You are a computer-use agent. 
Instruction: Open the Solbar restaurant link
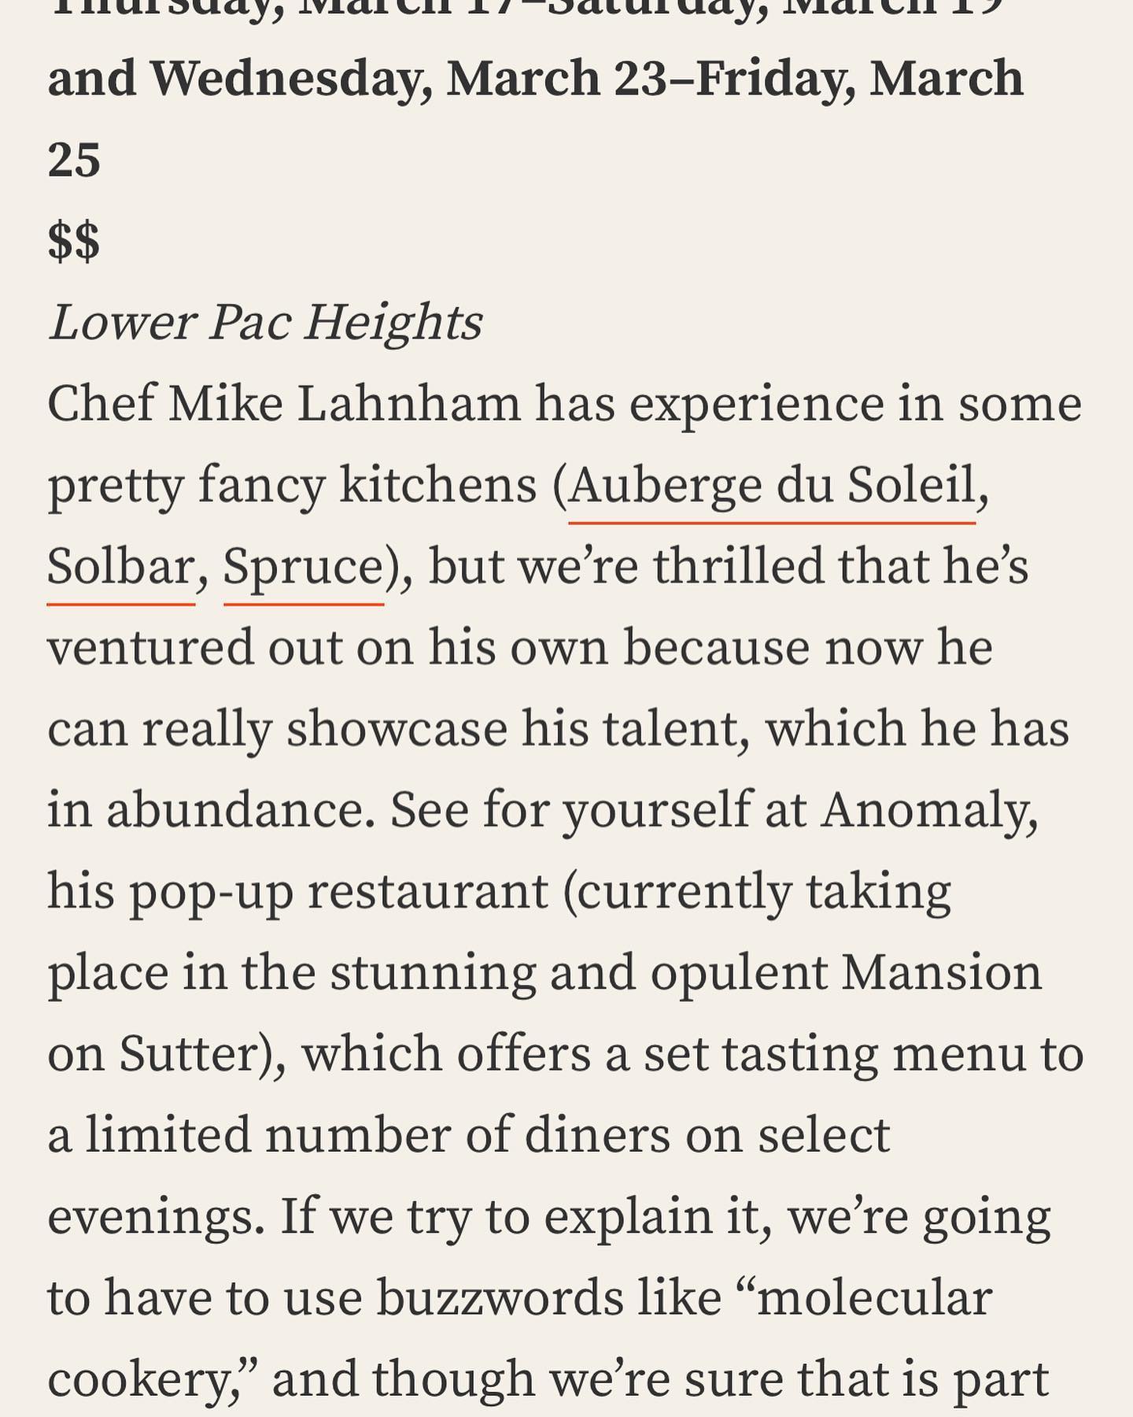click(120, 567)
